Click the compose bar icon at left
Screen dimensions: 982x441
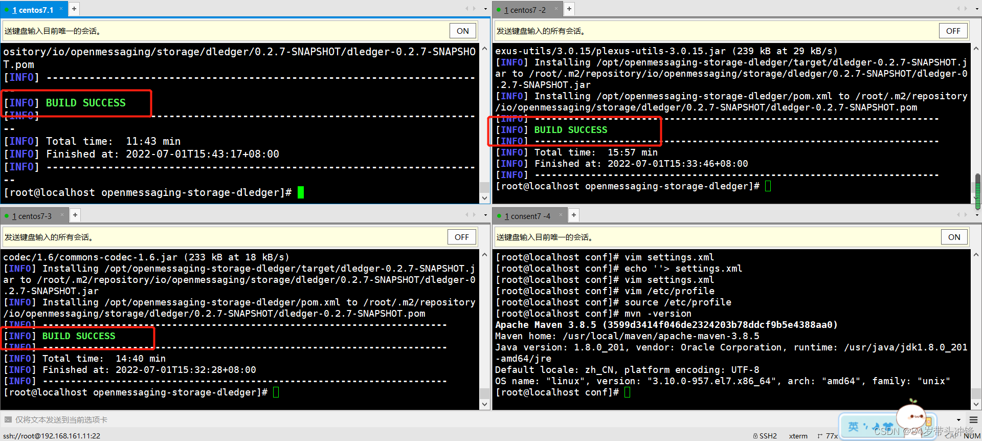pos(8,420)
